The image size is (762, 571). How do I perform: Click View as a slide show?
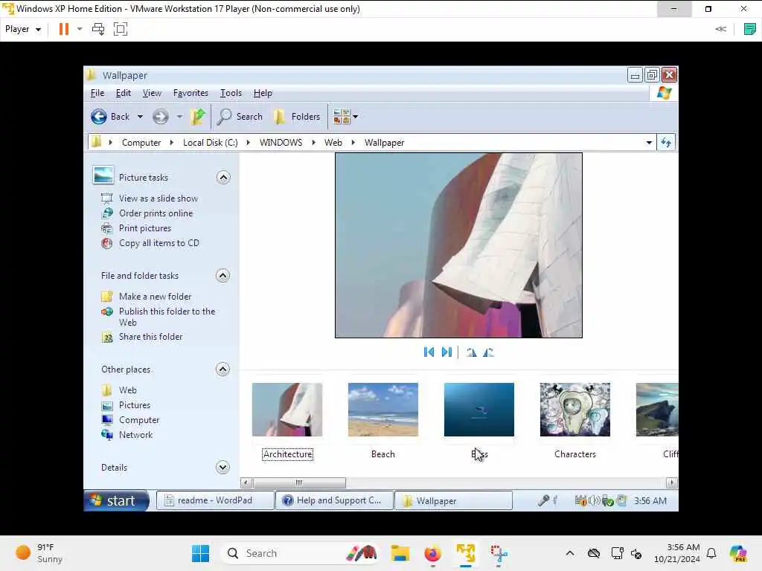(x=159, y=198)
